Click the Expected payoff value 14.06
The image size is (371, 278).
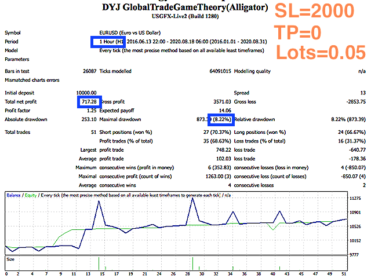(225, 111)
